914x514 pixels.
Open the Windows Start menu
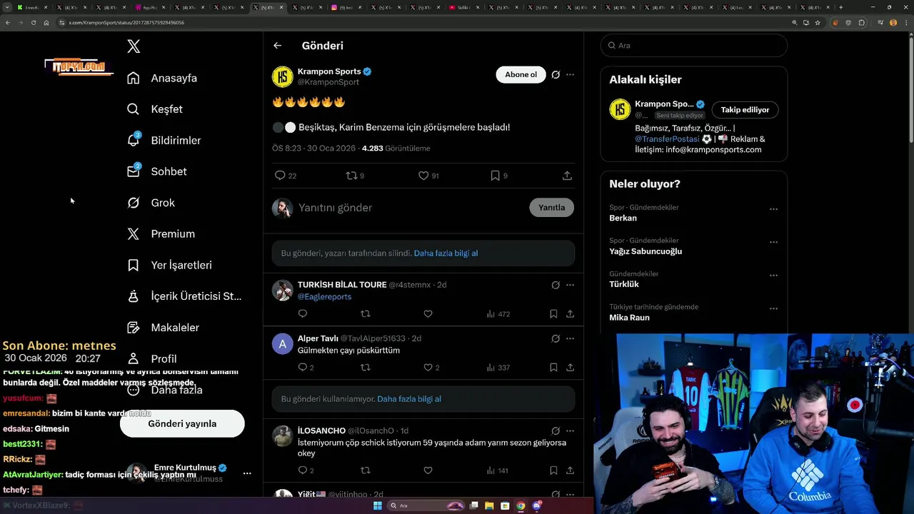click(x=378, y=506)
